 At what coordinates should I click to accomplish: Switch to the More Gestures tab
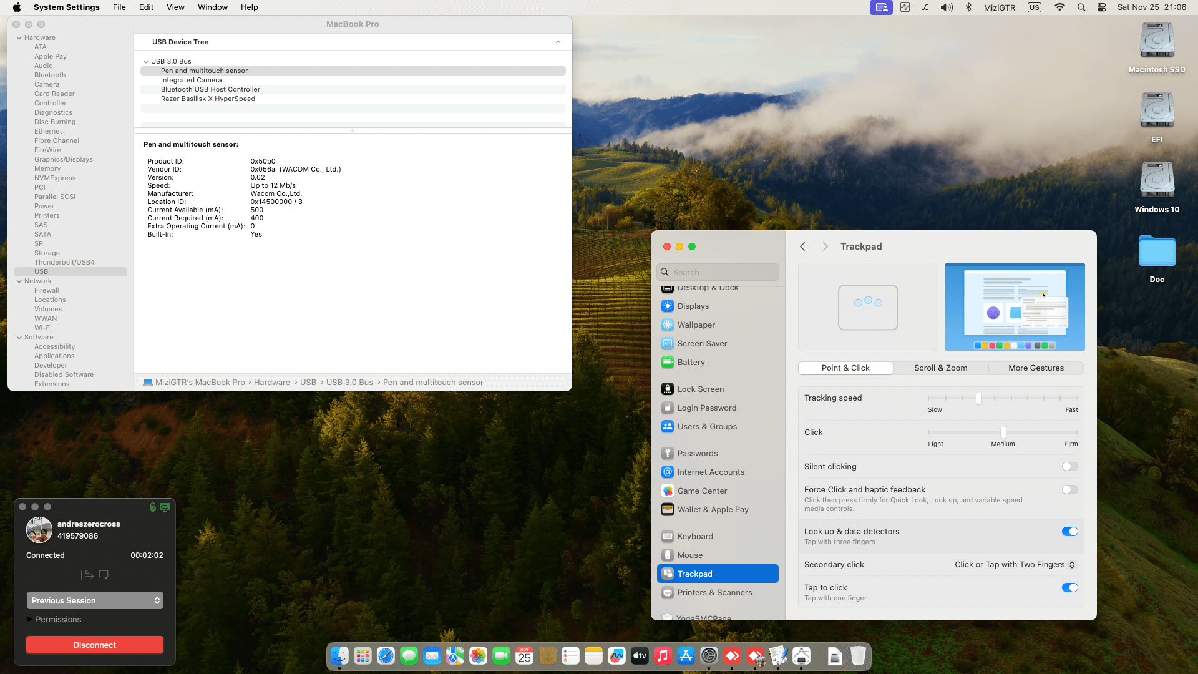(x=1036, y=368)
